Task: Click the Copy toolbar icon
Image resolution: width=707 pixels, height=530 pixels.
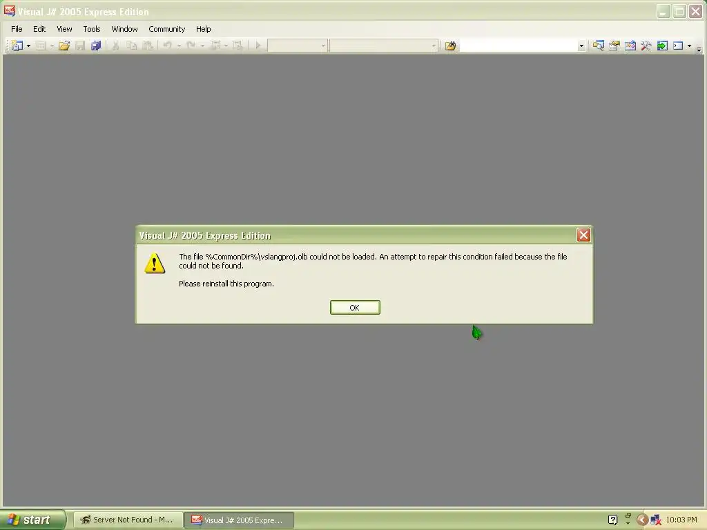Action: [x=131, y=46]
